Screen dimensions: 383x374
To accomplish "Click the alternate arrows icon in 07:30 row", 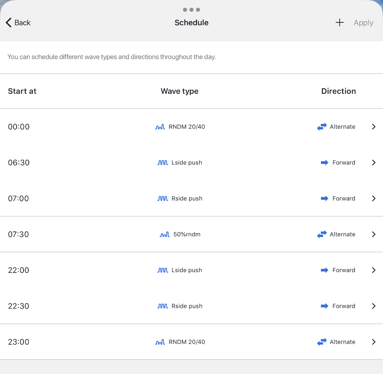I will (322, 234).
